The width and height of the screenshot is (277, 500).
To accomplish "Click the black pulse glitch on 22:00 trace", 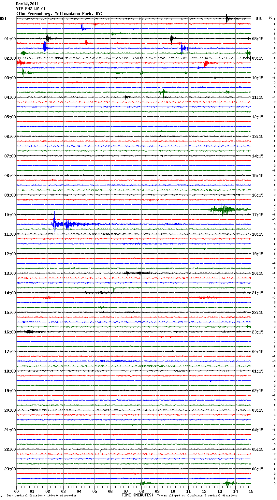I will click(100, 451).
